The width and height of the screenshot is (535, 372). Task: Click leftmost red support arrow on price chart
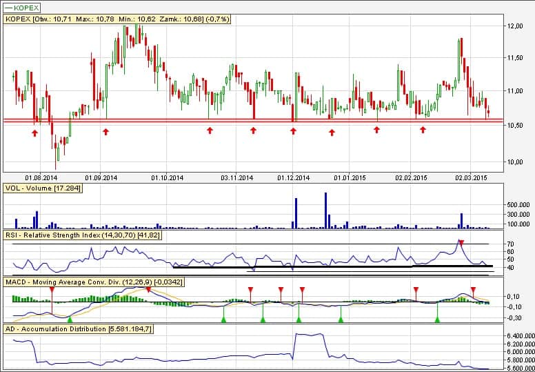click(34, 131)
